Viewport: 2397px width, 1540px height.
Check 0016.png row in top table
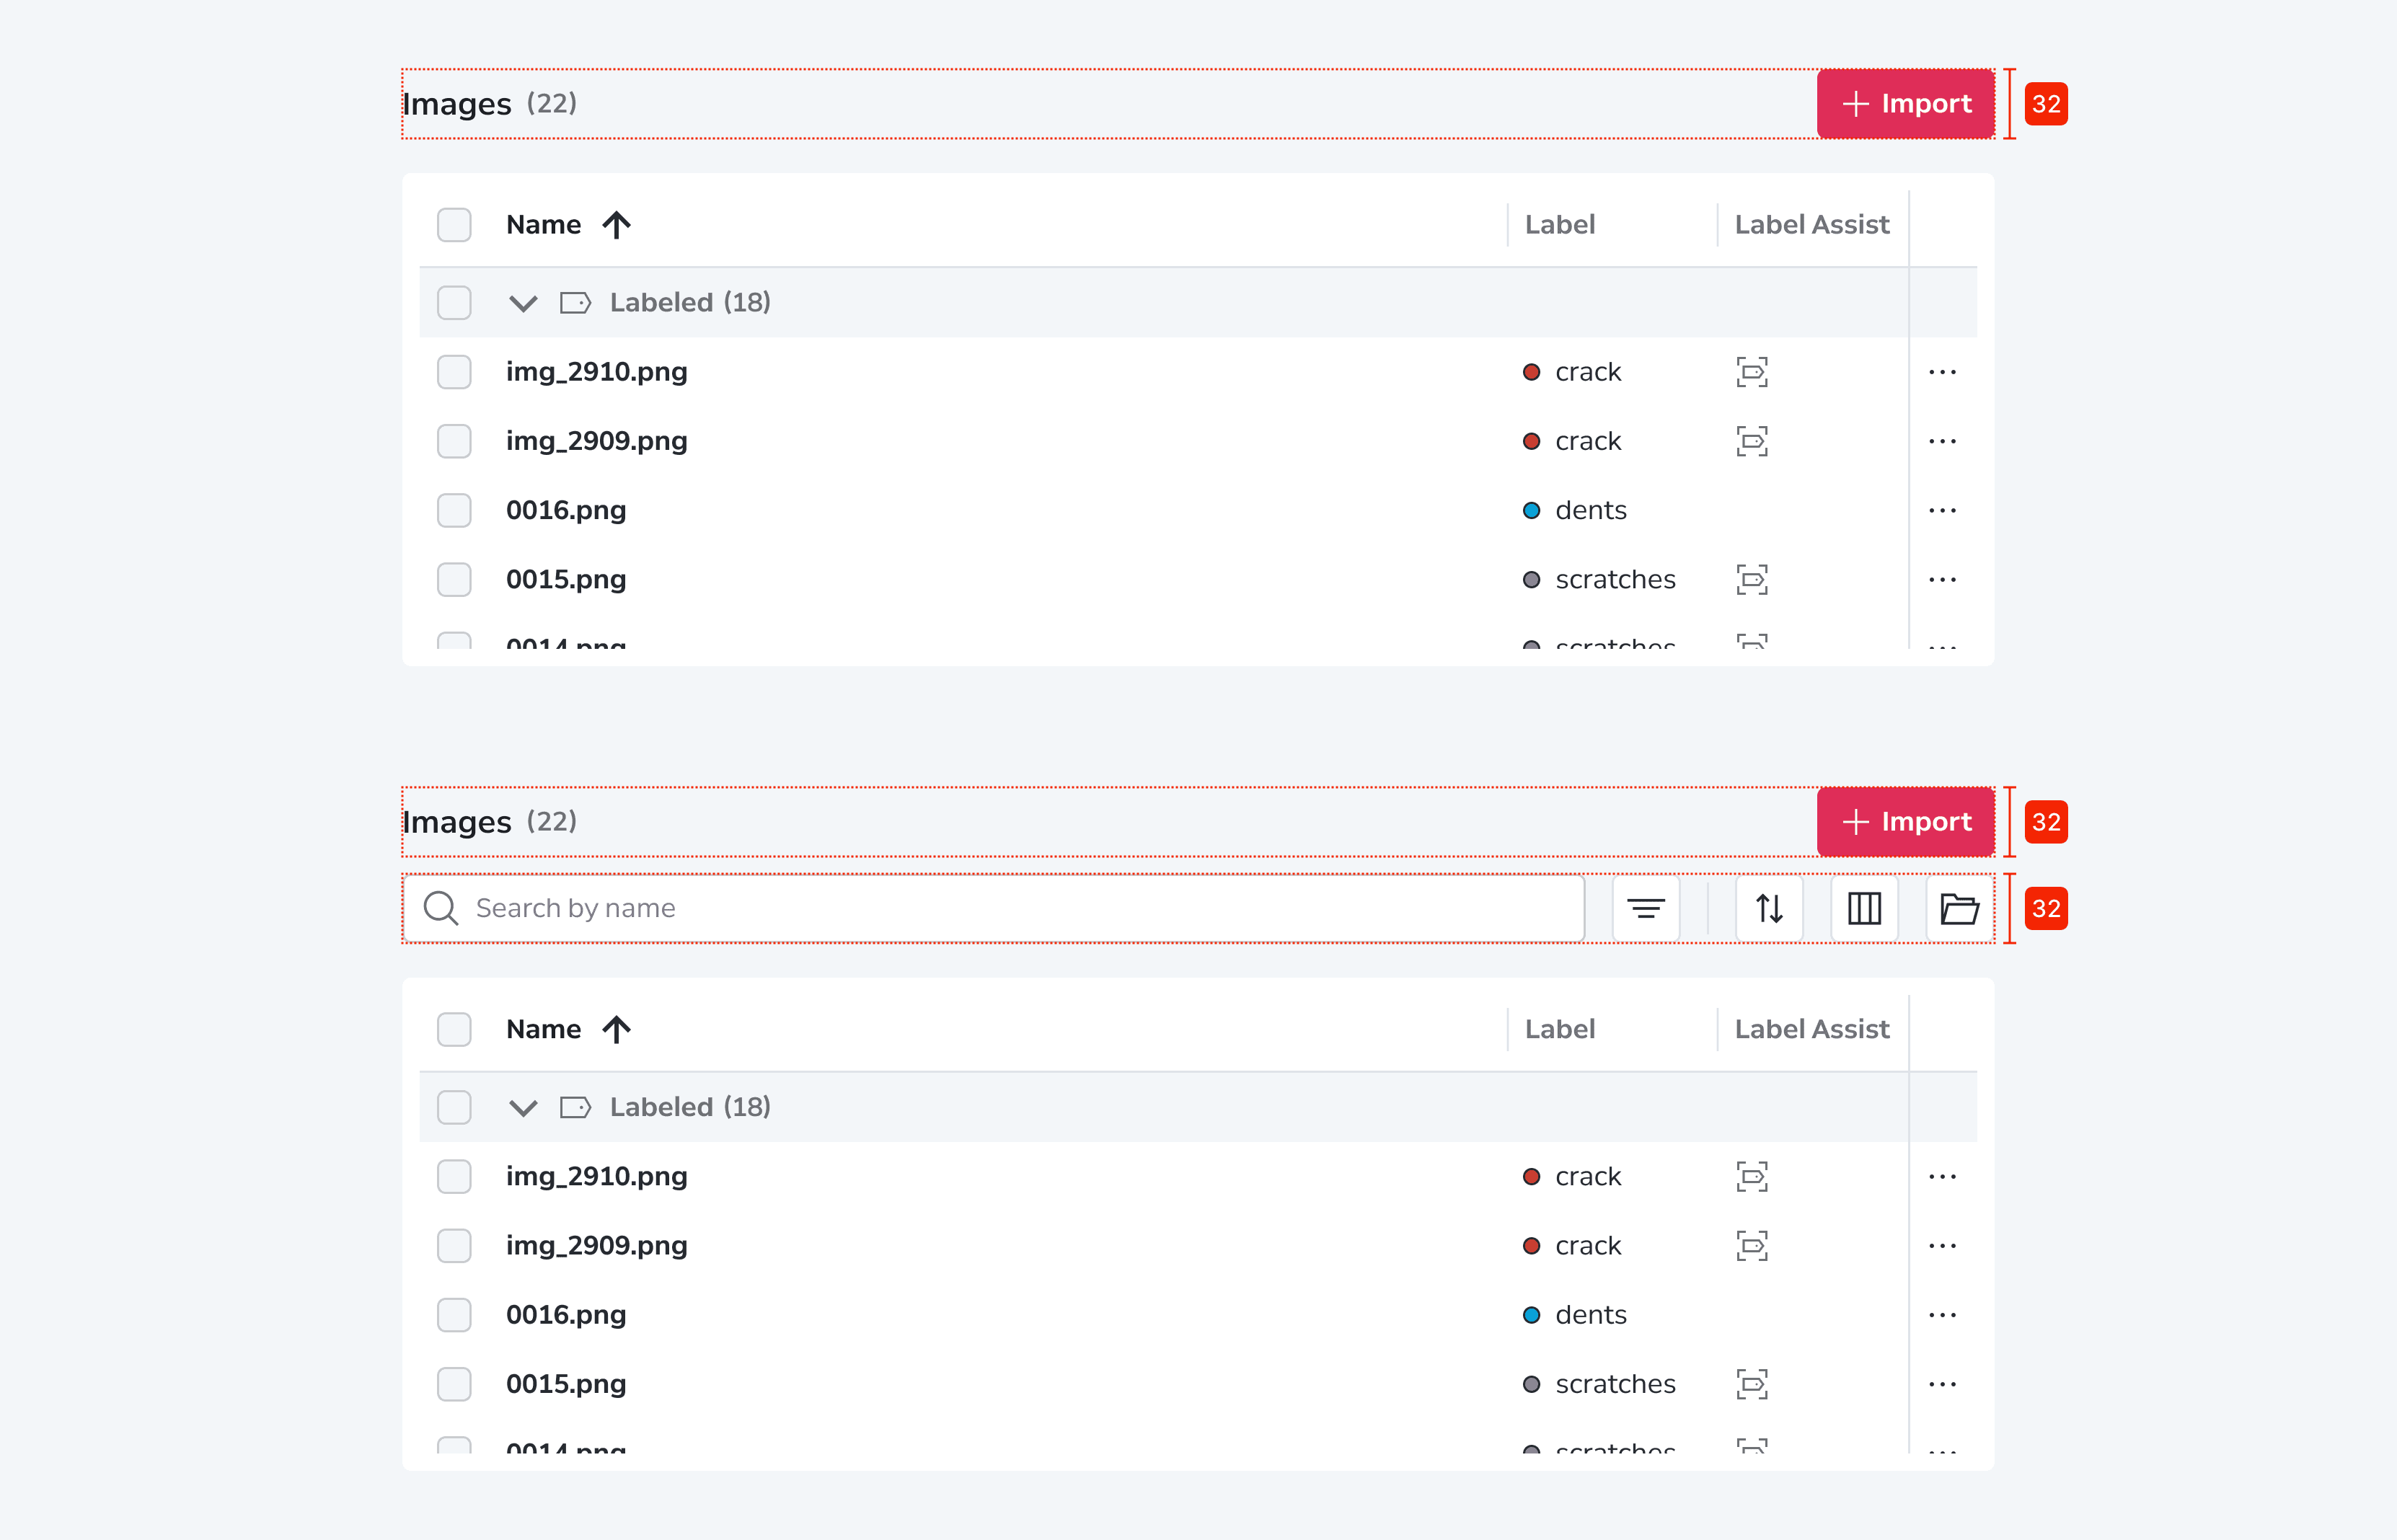point(454,510)
